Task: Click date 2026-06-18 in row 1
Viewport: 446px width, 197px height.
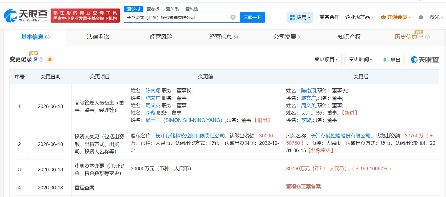Action: tap(50, 106)
